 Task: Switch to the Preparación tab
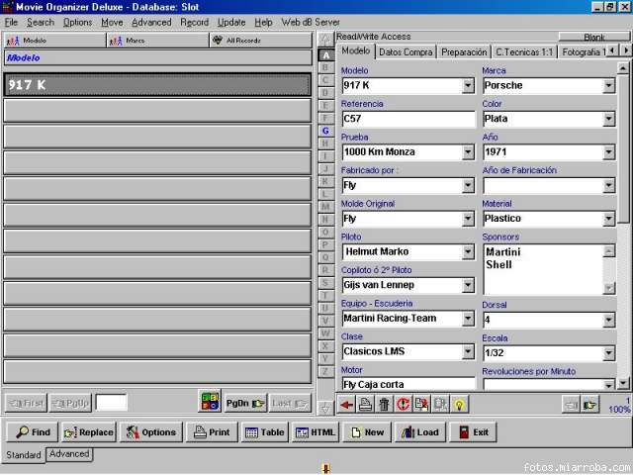point(464,52)
